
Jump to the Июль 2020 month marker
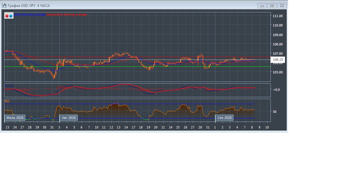[15, 118]
